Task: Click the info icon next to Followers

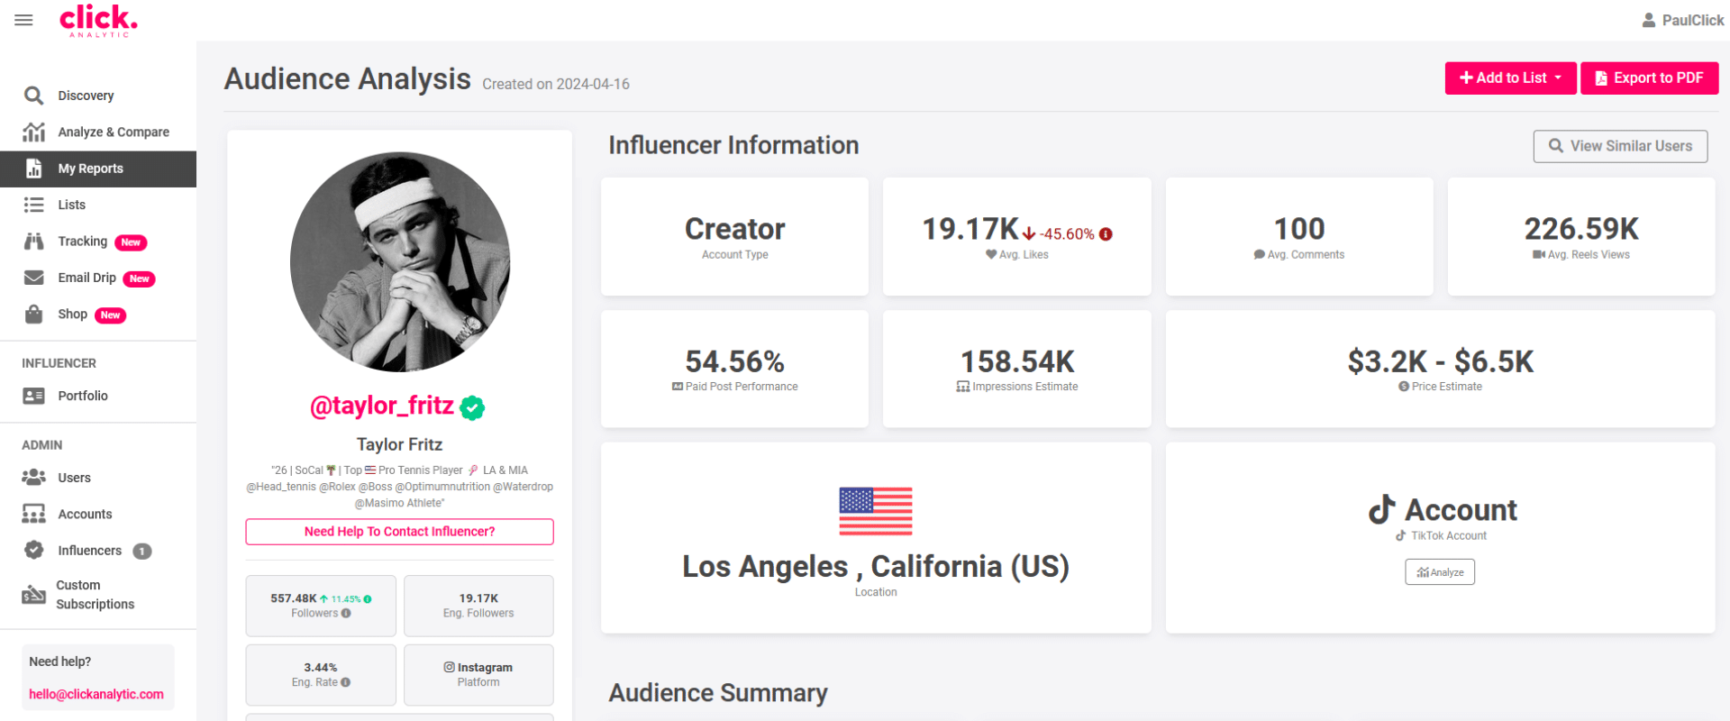Action: [x=346, y=613]
